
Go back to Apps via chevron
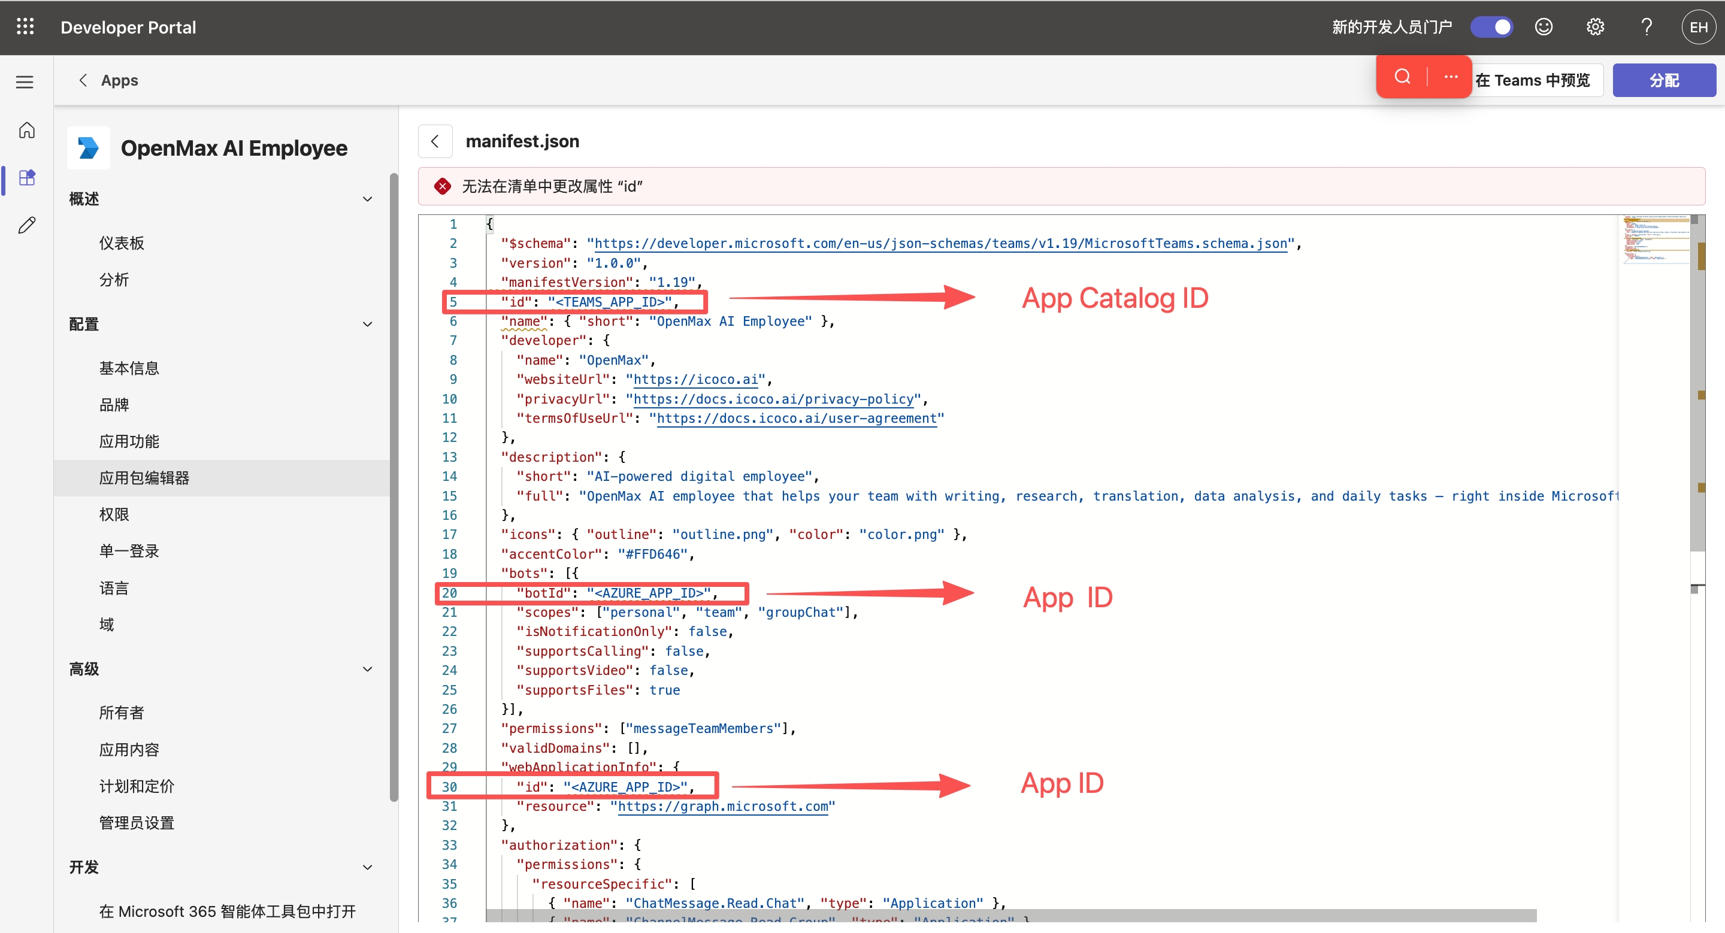83,80
